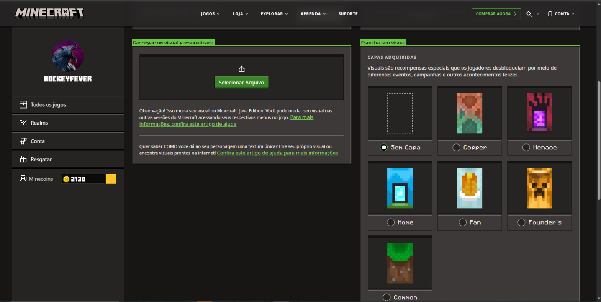Open the Para mais informações help article link
This screenshot has height=302, width=601.
tap(226, 121)
